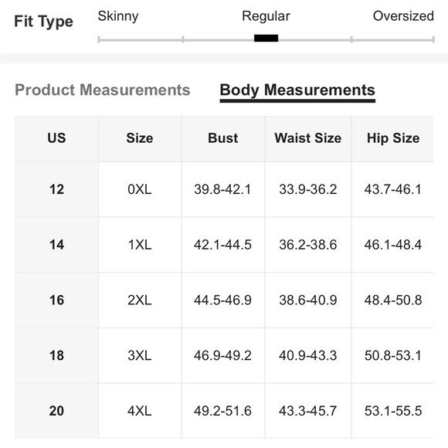Click bust value 44.5-46.9
The width and height of the screenshot is (448, 448).
coord(223,300)
